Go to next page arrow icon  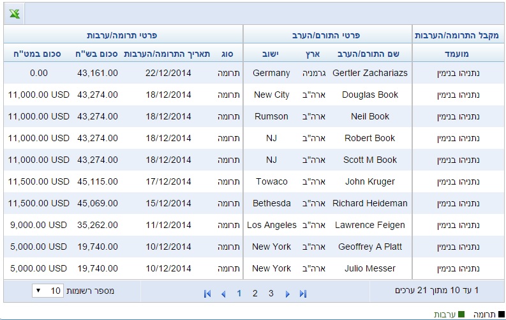[287, 294]
